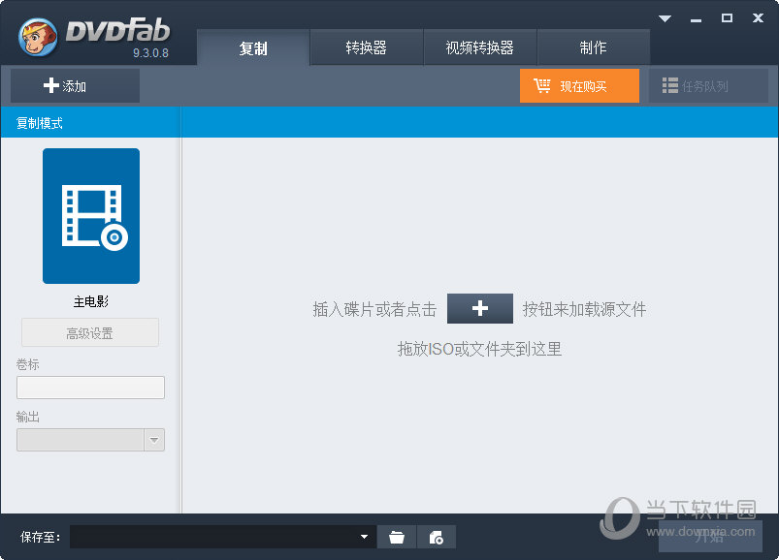779x560 pixels.
Task: Click the 复制模式 panel header
Action: [90, 123]
